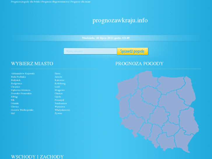Select Drawsko Pomorskie city link
This screenshot has height=159, width=212.
pyautogui.click(x=21, y=93)
